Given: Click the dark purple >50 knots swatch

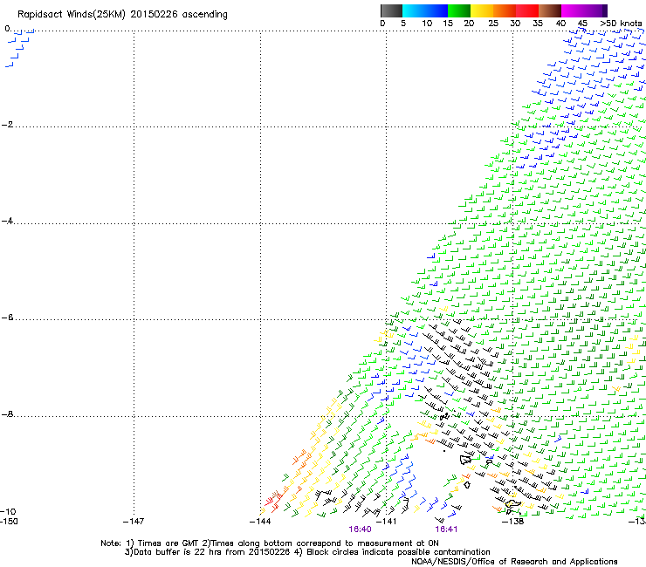Looking at the screenshot, I should 605,10.
